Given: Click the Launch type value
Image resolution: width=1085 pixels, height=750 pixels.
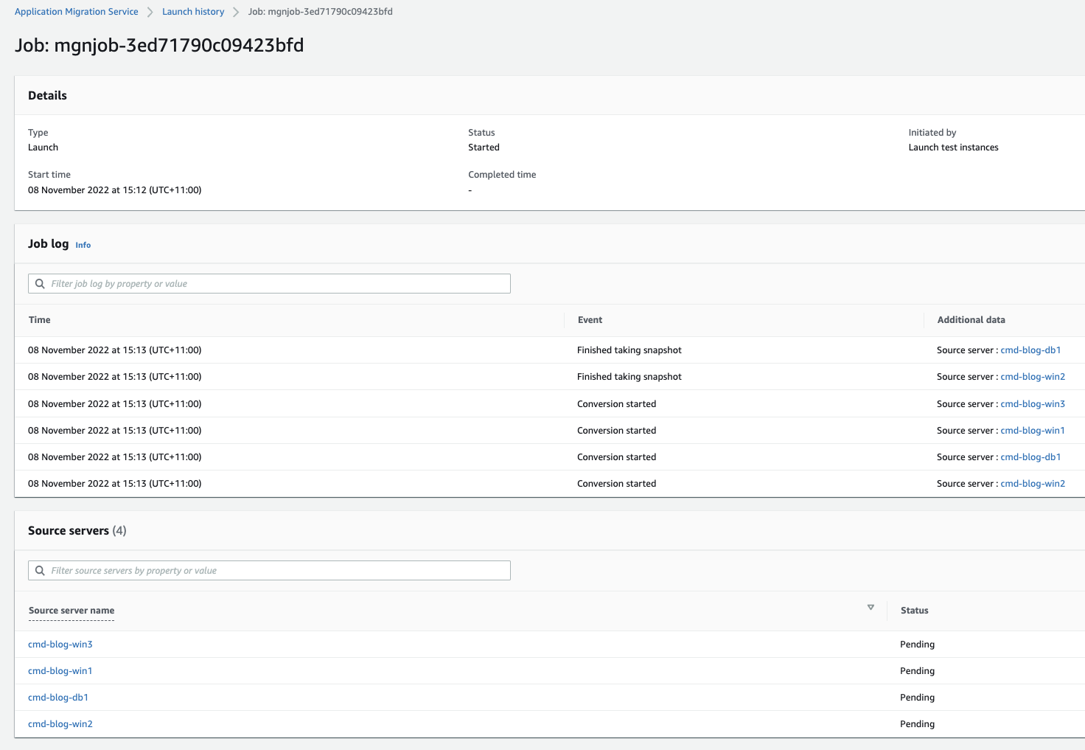Looking at the screenshot, I should [43, 147].
